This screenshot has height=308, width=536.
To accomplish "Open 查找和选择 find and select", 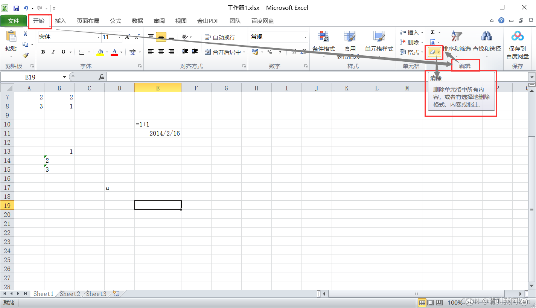I will (x=487, y=44).
